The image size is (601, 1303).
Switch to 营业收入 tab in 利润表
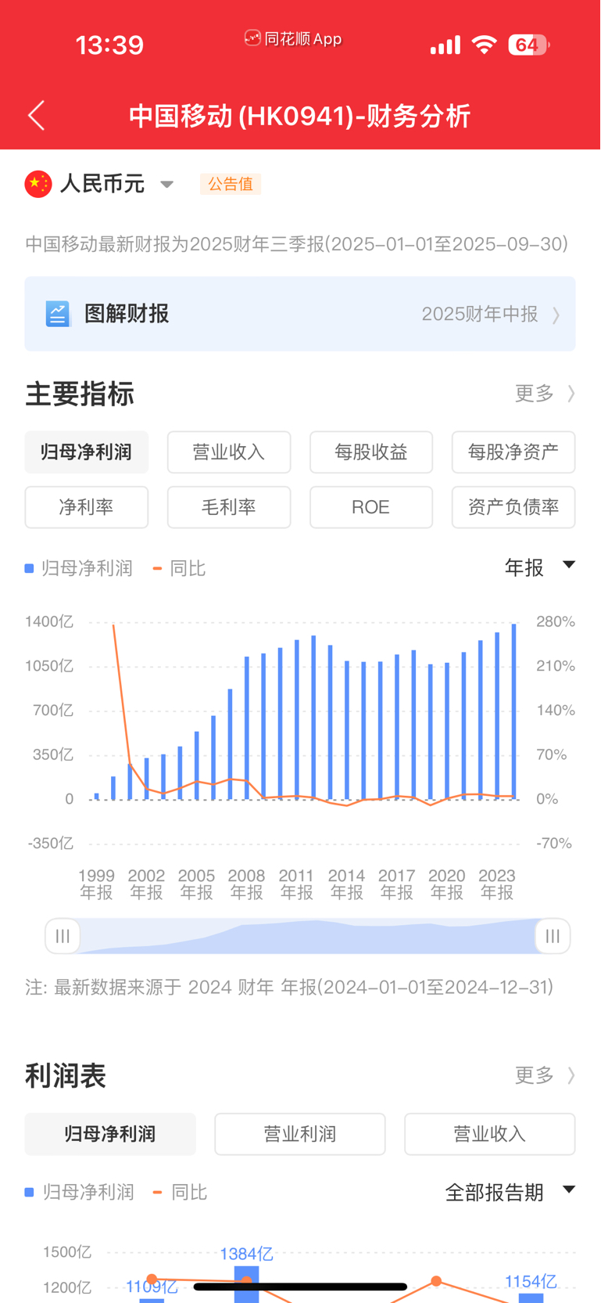[490, 1134]
